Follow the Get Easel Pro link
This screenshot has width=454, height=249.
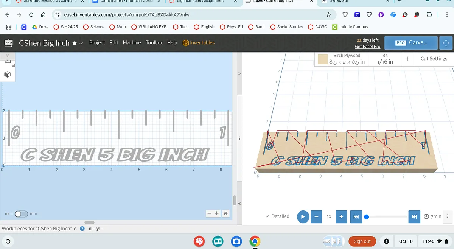(367, 47)
